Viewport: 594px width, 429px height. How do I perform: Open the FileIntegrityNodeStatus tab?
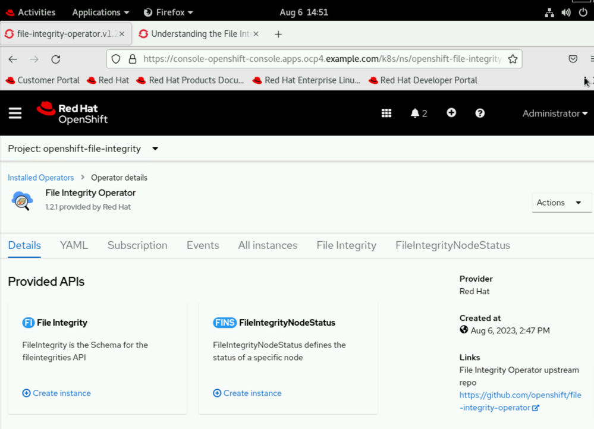coord(452,245)
